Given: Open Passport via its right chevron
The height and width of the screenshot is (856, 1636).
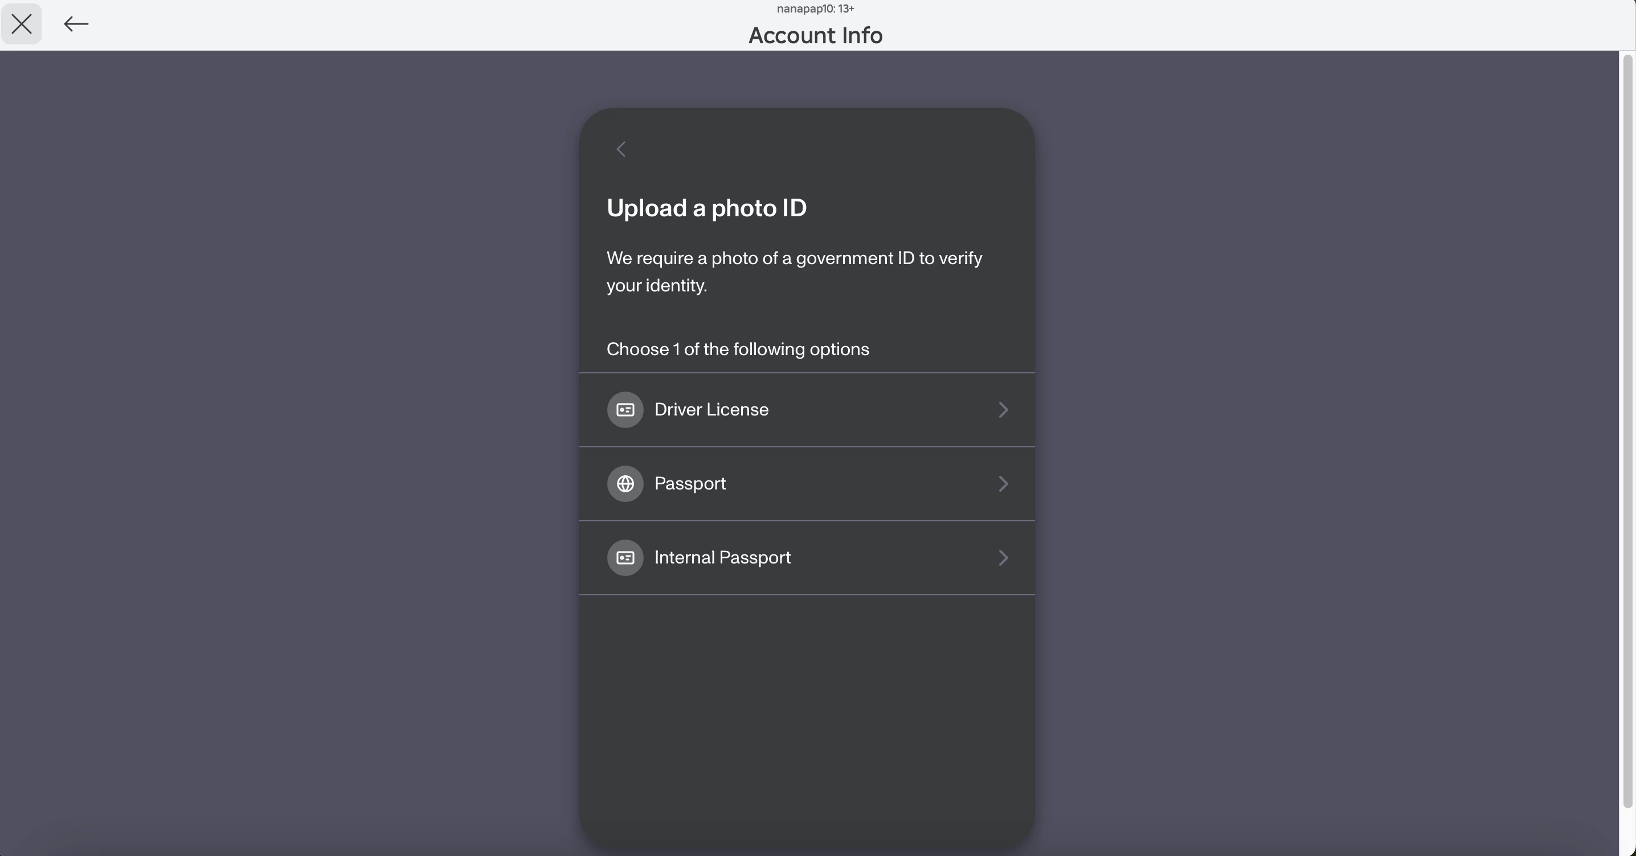Looking at the screenshot, I should coord(1003,484).
